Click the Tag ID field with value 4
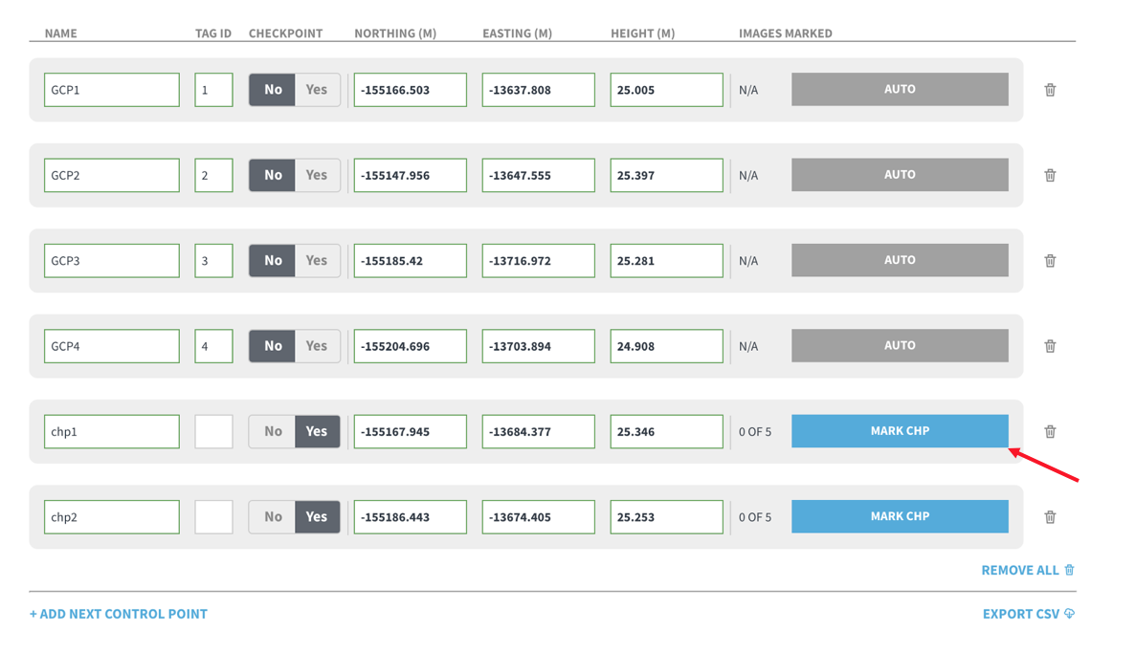 (213, 346)
